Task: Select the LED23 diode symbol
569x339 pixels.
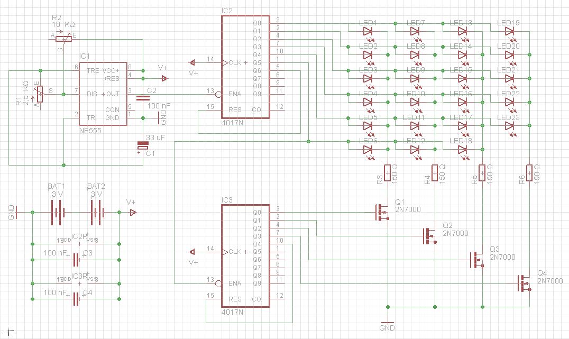Action: 510,126
